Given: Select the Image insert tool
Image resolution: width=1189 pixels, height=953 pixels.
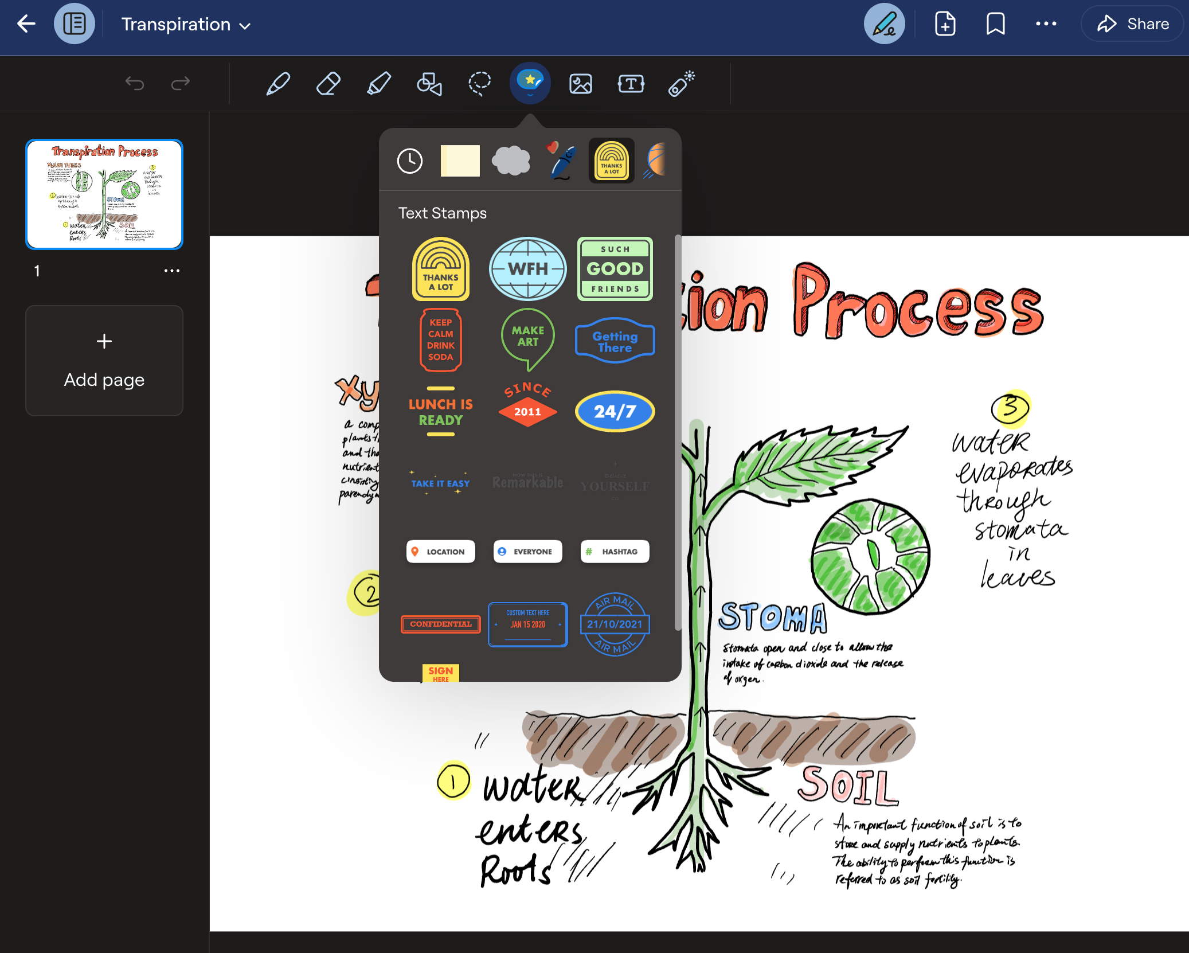Looking at the screenshot, I should pyautogui.click(x=580, y=84).
